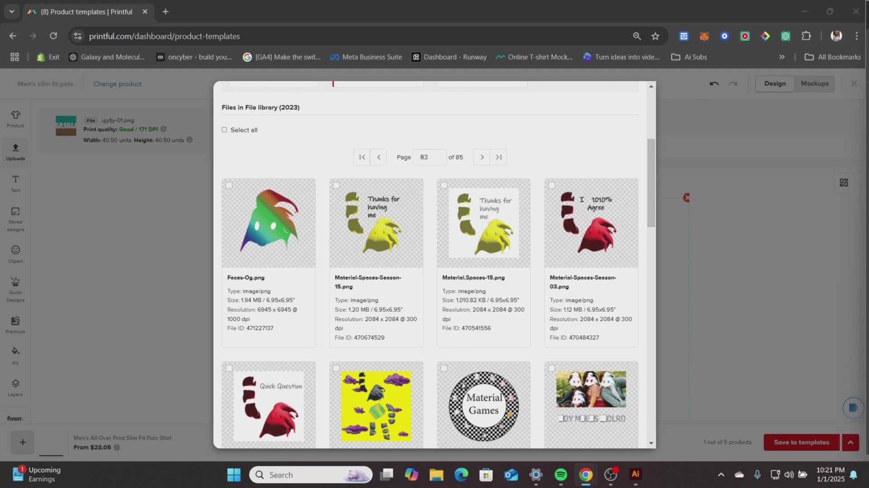Open the Quick Designs panel
Image resolution: width=869 pixels, height=488 pixels.
[x=15, y=289]
